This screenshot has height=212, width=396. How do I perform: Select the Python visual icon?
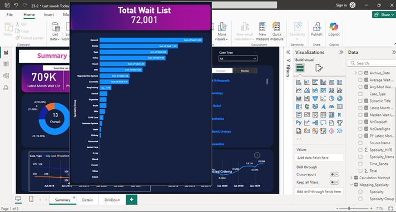click(299, 123)
